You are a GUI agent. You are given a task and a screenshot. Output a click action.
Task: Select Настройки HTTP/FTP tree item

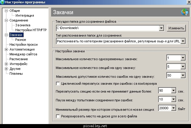31,30
